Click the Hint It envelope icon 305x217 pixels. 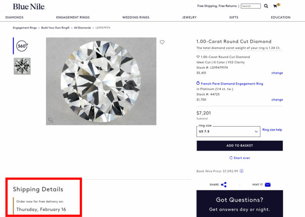(268, 184)
